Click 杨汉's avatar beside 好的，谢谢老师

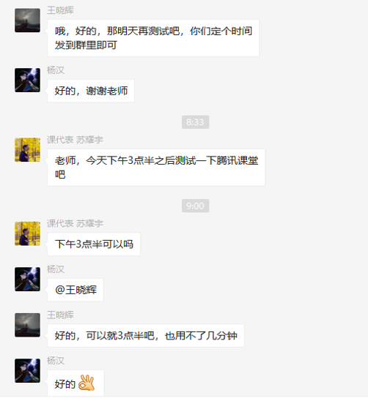coord(27,80)
